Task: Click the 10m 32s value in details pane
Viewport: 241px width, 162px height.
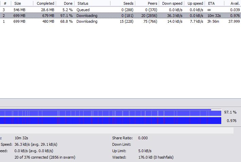Action: (21, 138)
